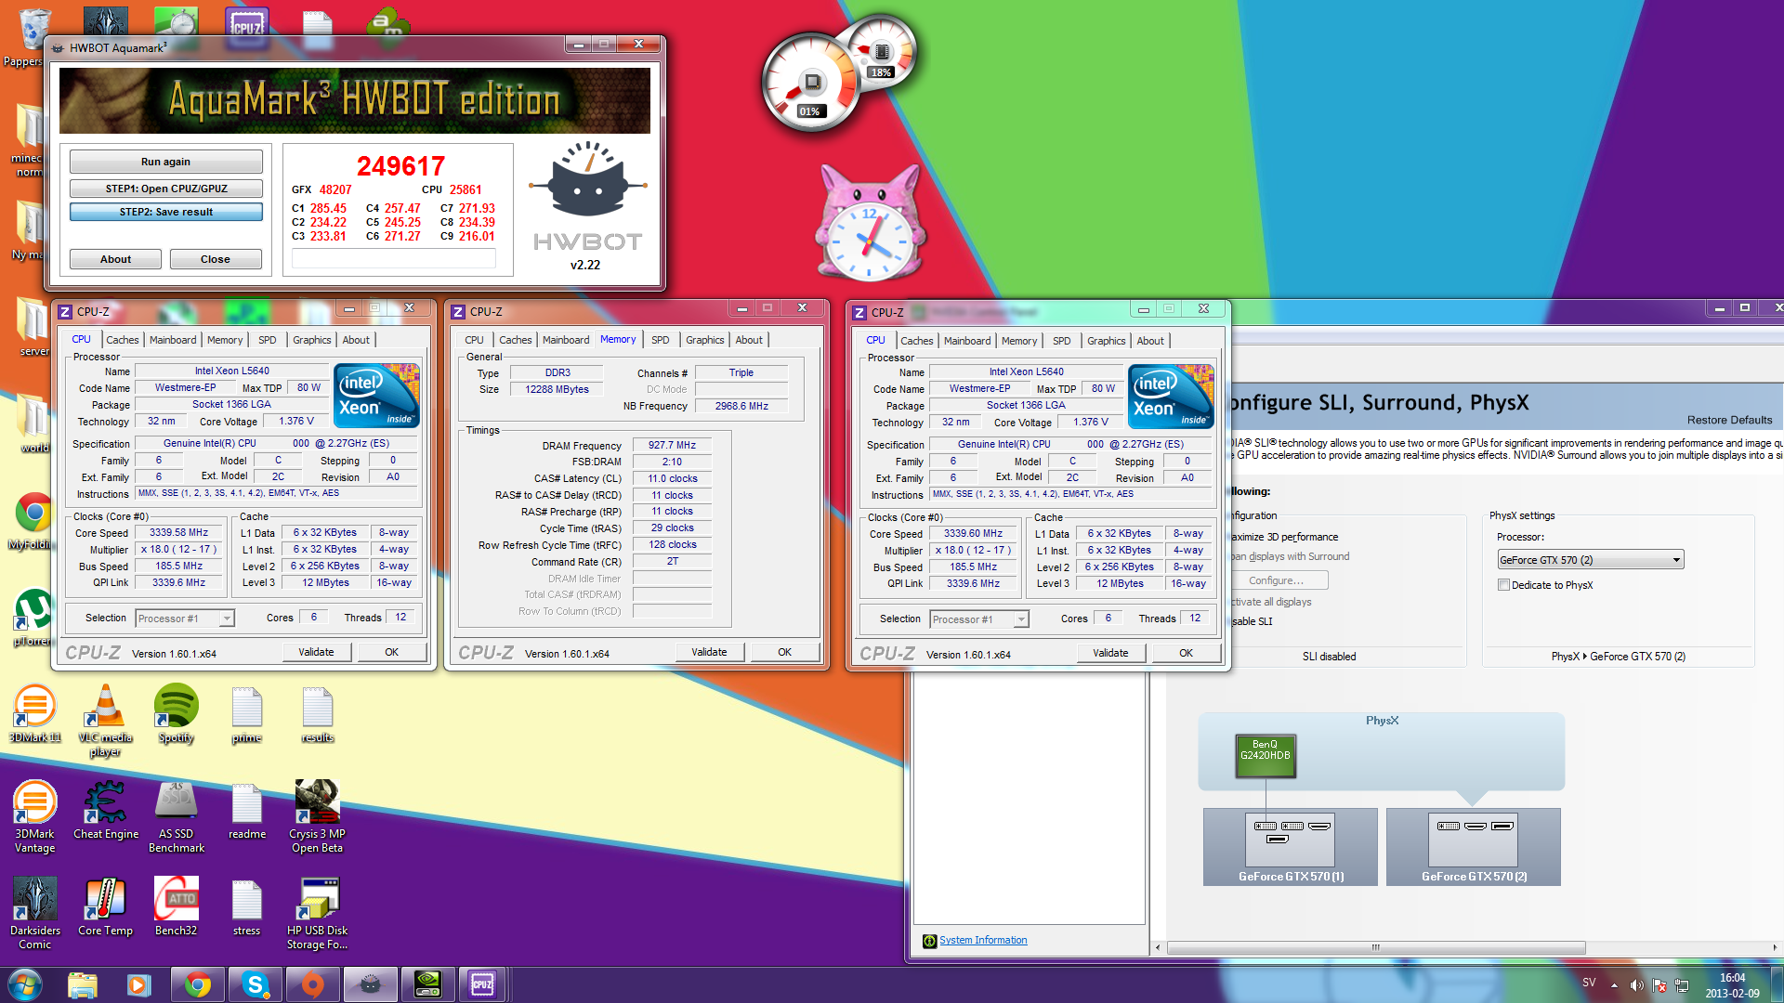
Task: Open Graphics tab in right CPU-Z window
Action: point(1106,341)
